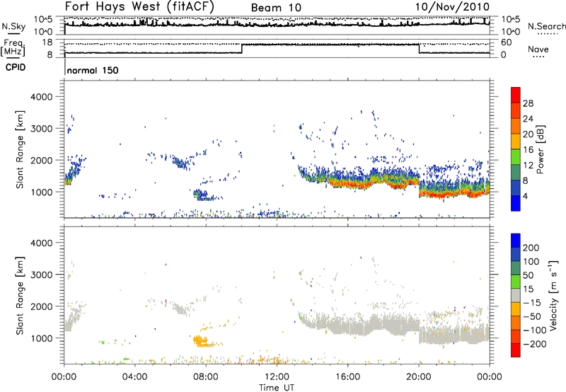Image resolution: width=566 pixels, height=392 pixels.
Task: Click the '04:00' time axis label
Action: (x=135, y=377)
